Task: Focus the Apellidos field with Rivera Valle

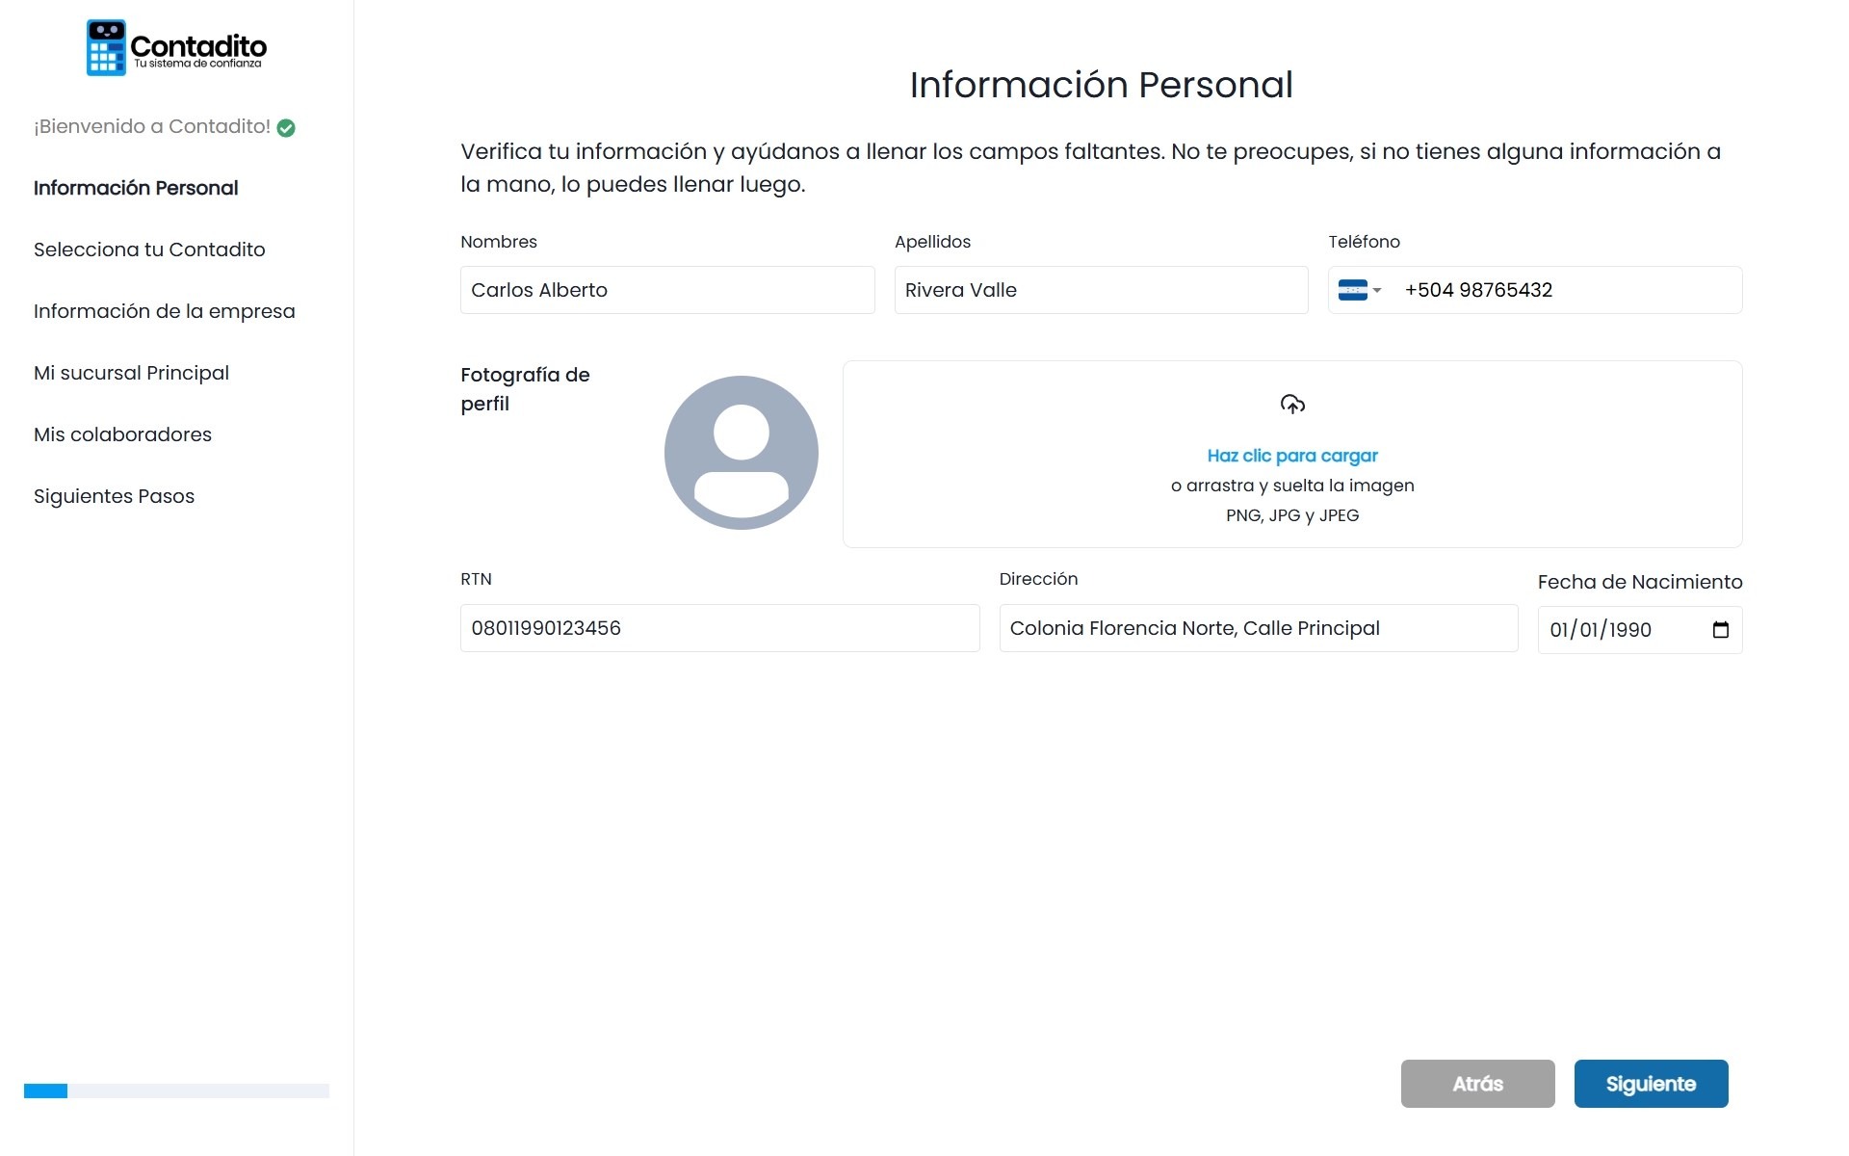Action: [1101, 290]
